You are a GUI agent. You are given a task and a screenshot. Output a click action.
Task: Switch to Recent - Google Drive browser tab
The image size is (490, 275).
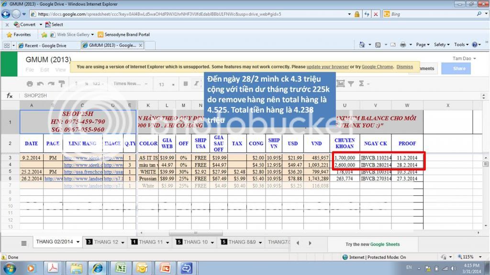point(45,45)
